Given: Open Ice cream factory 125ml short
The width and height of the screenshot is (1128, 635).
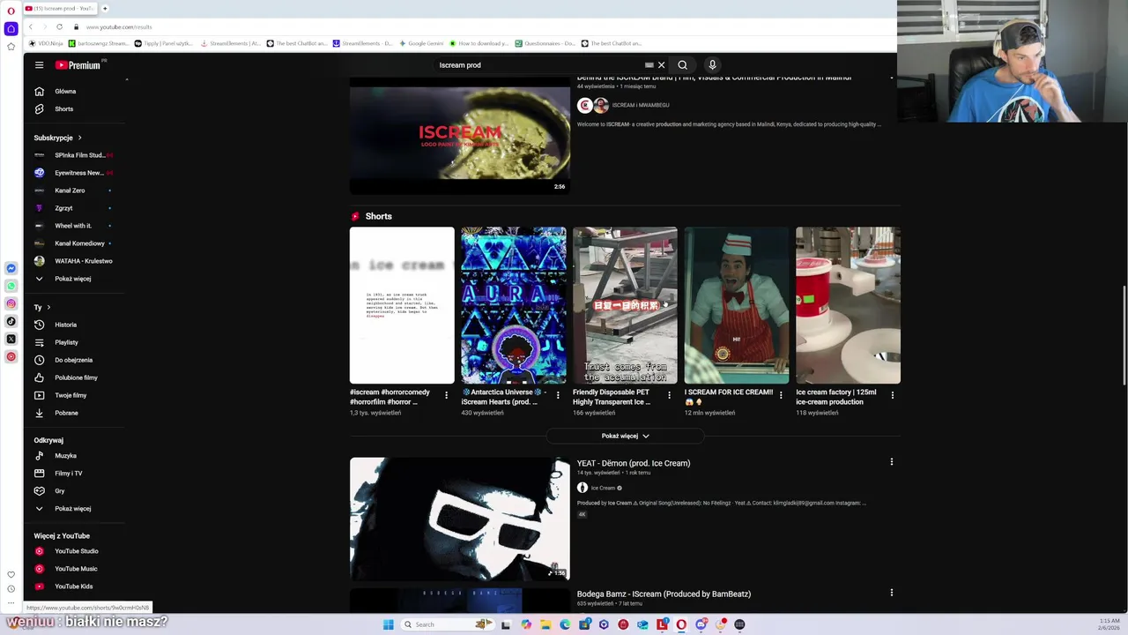Looking at the screenshot, I should pyautogui.click(x=848, y=305).
